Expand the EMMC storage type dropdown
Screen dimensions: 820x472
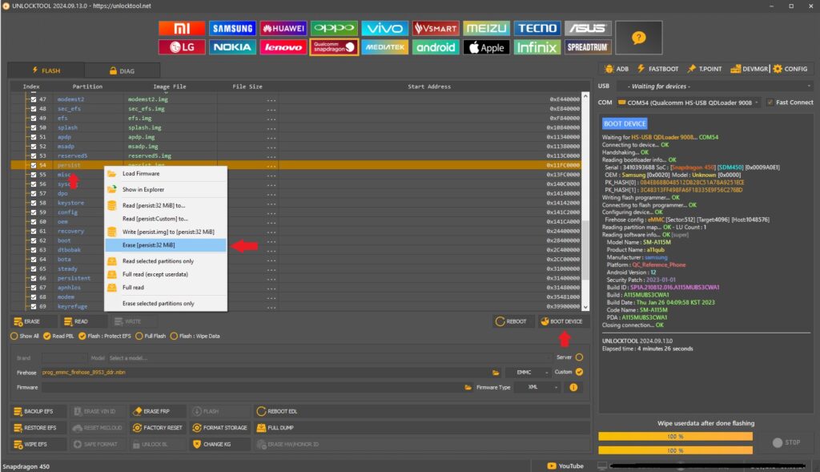click(527, 372)
